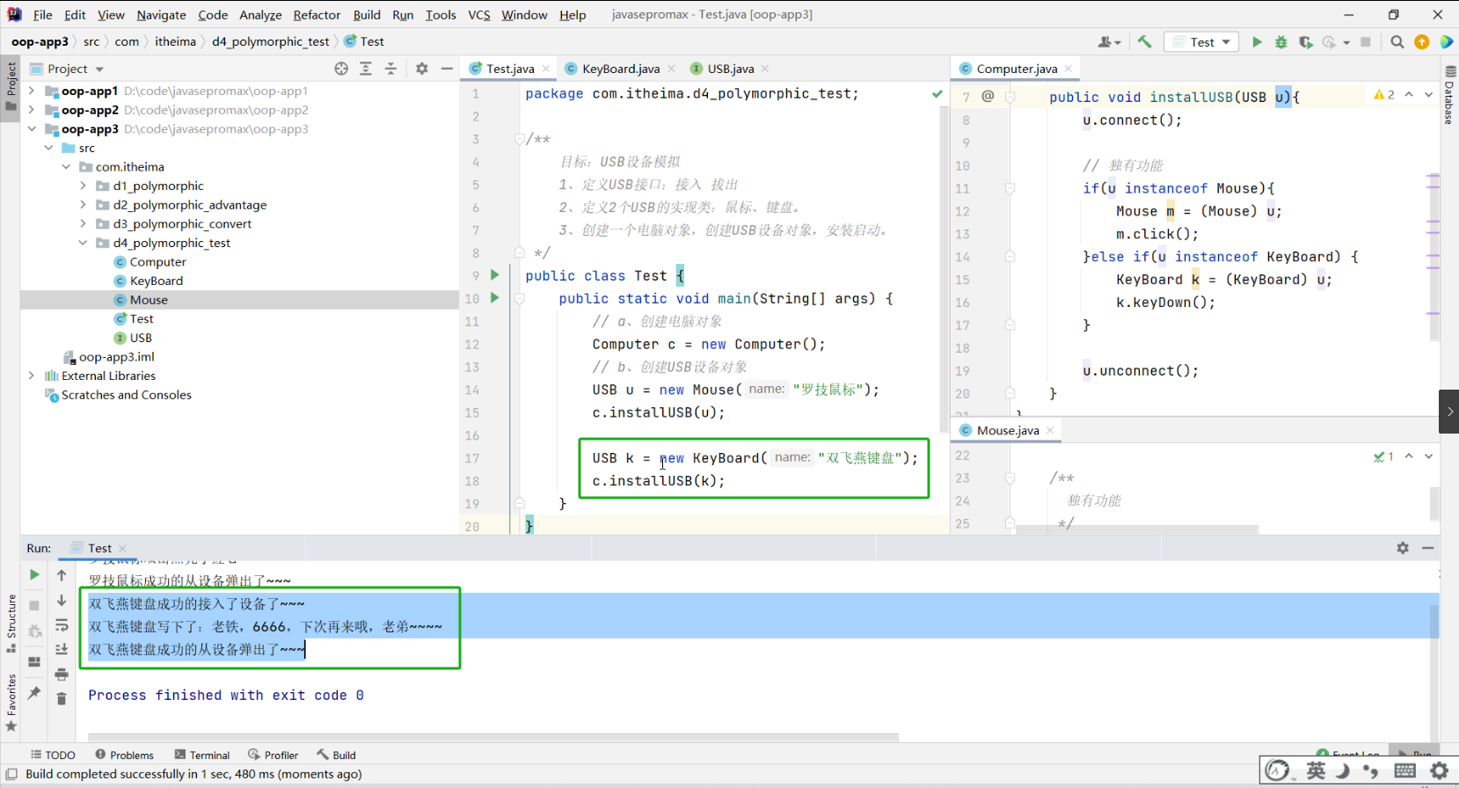This screenshot has width=1459, height=788.
Task: Switch to the USB.java tab
Action: pos(731,69)
